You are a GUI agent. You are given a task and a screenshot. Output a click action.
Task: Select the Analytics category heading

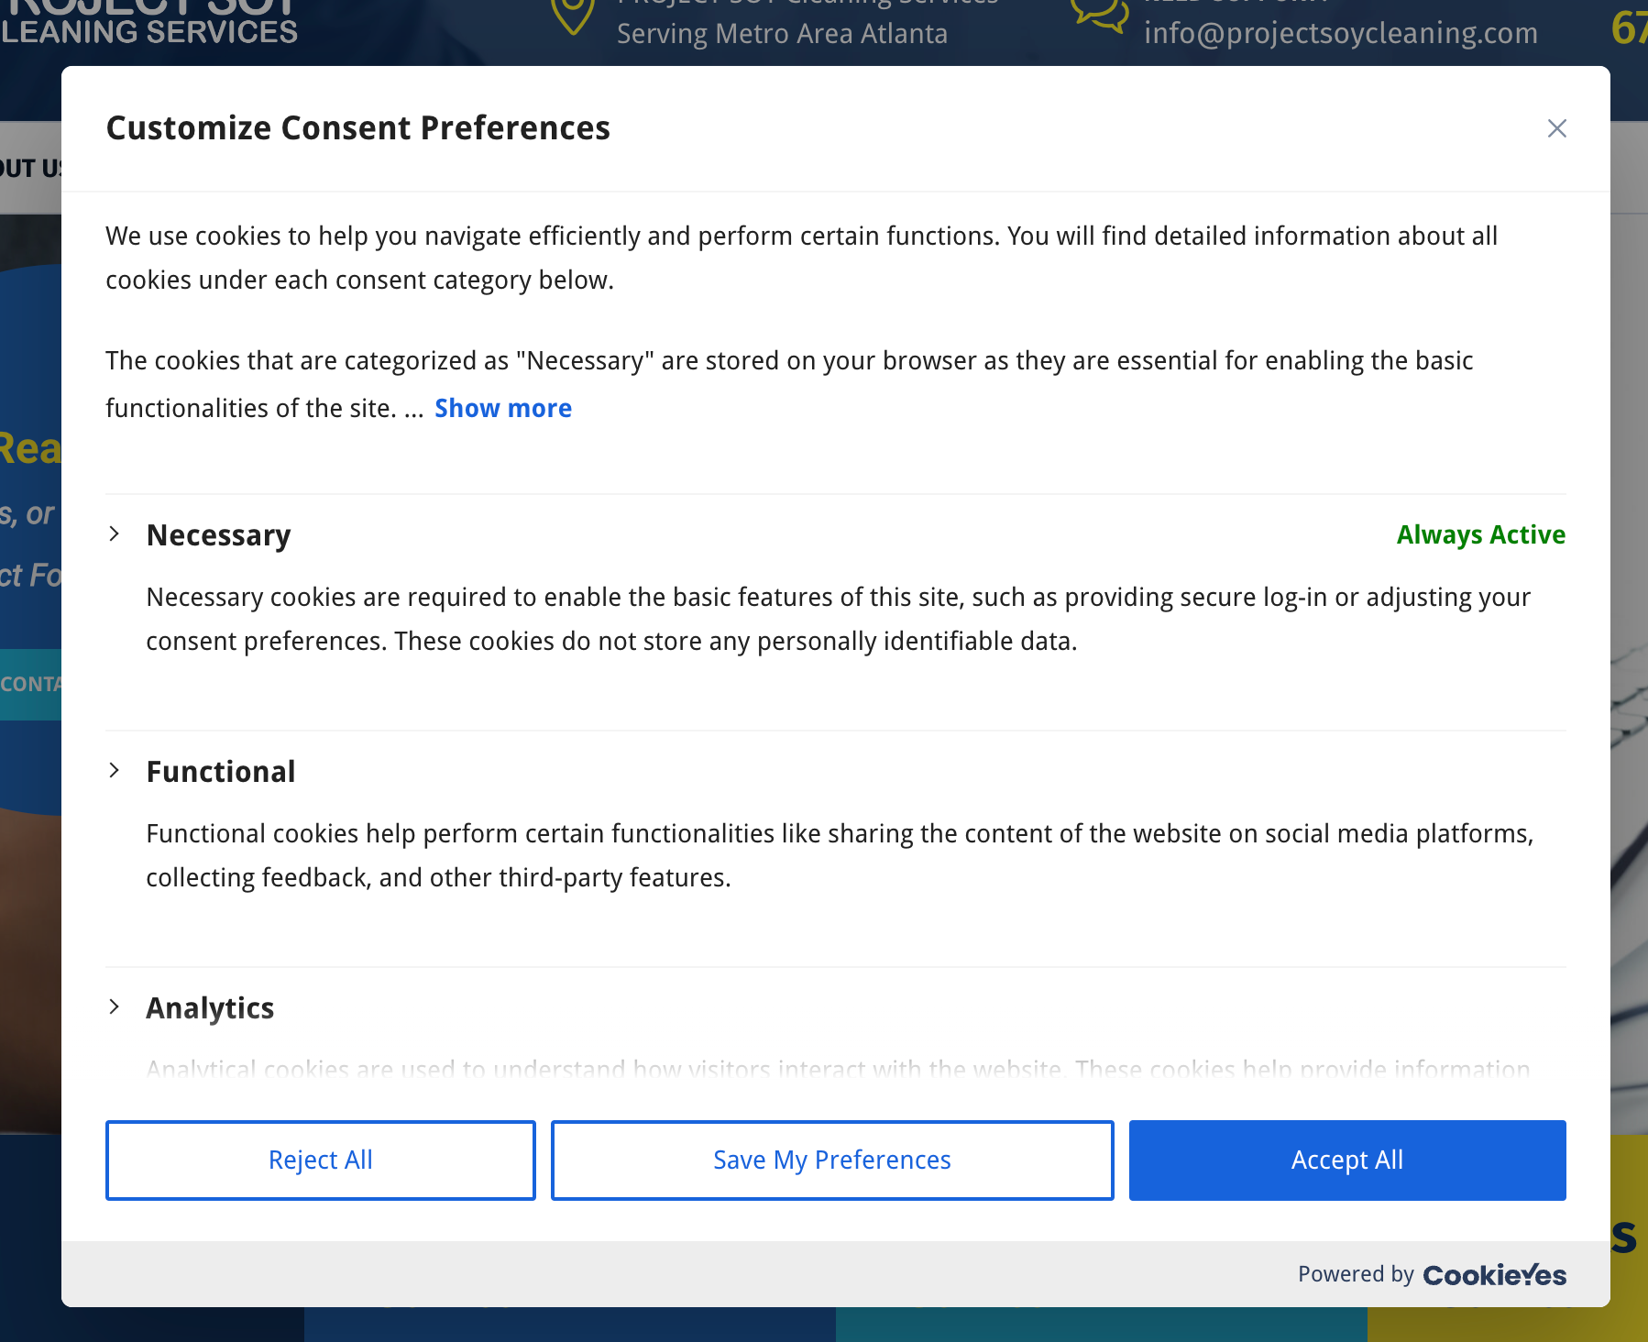210,1008
